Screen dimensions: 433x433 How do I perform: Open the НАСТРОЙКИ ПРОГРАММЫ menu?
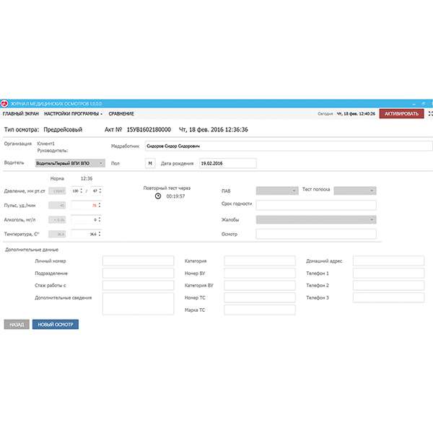coord(73,114)
